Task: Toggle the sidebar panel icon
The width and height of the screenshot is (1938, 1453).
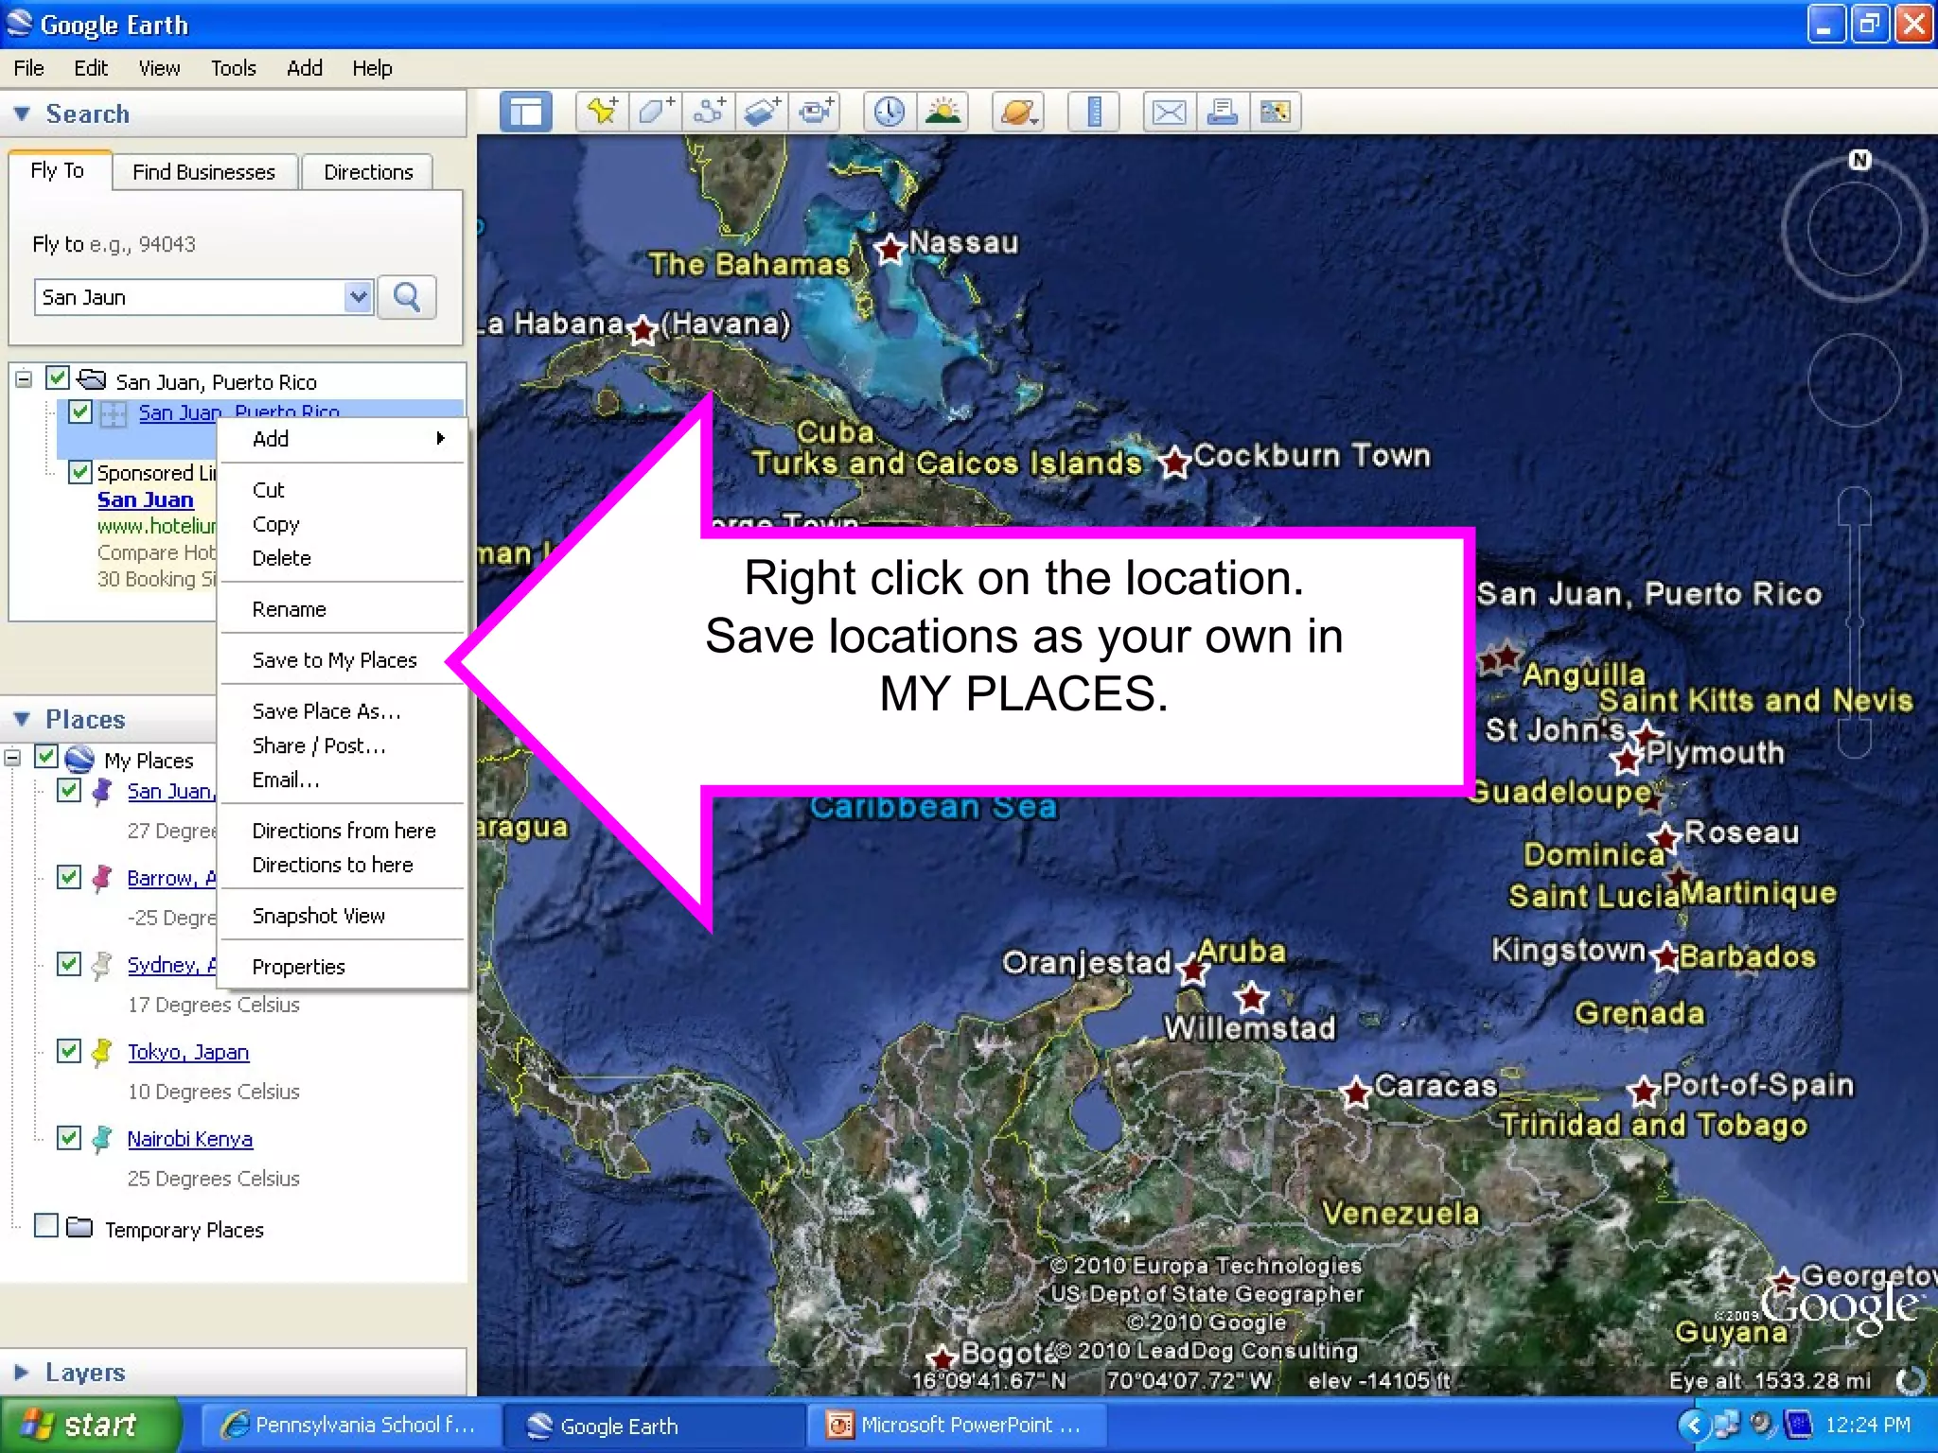Action: (526, 113)
